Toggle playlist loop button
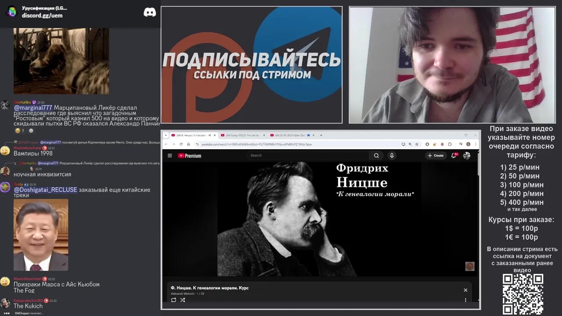 pos(173,300)
